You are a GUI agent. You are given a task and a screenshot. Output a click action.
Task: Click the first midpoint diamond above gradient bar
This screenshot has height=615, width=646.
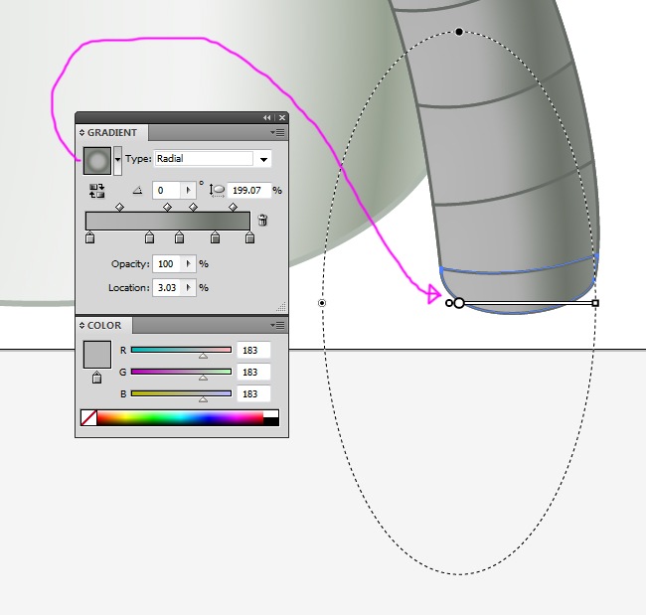point(119,207)
